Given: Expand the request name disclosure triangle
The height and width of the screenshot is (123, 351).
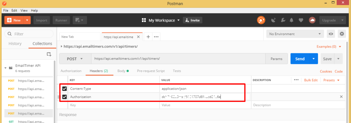Looking at the screenshot, I should (61, 46).
